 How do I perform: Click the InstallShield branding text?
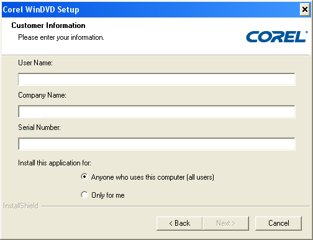pos(20,206)
